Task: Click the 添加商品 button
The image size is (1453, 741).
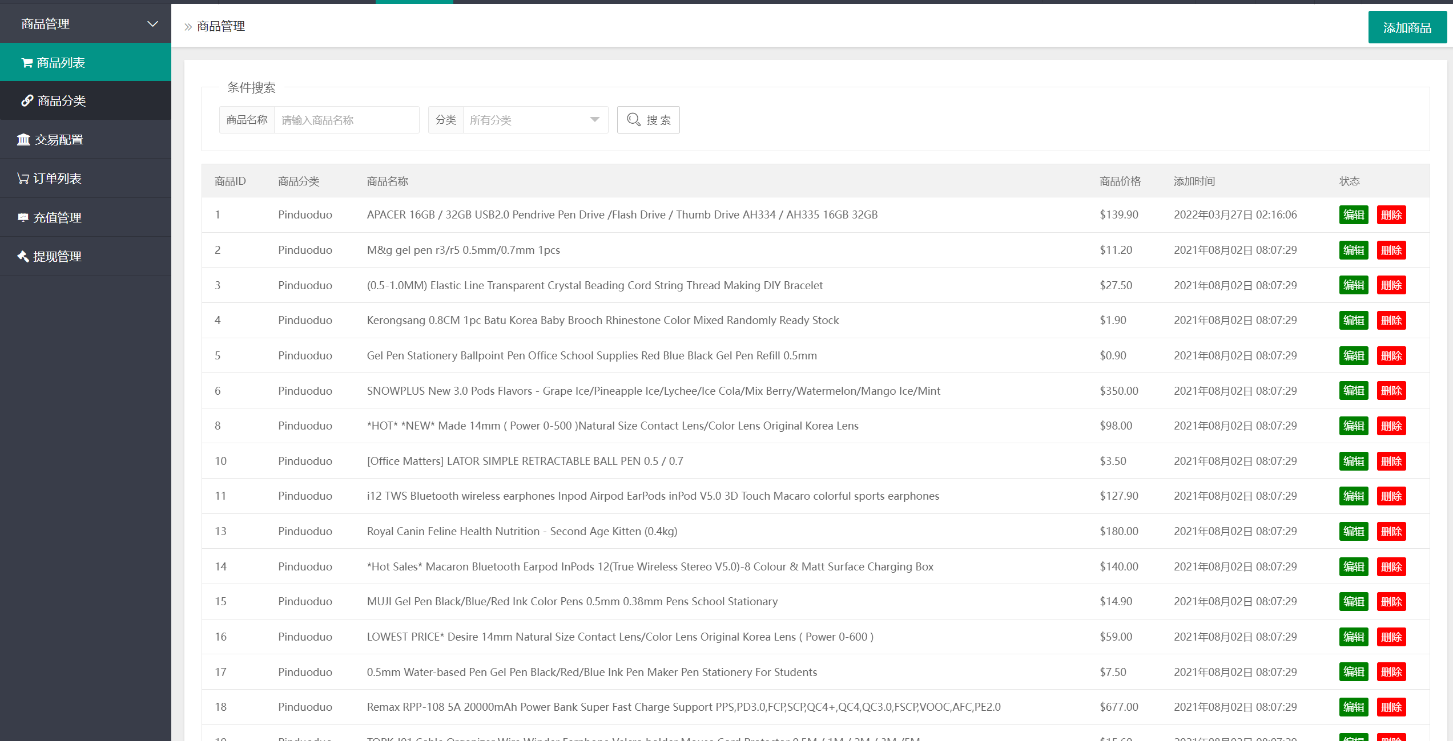Action: point(1407,27)
